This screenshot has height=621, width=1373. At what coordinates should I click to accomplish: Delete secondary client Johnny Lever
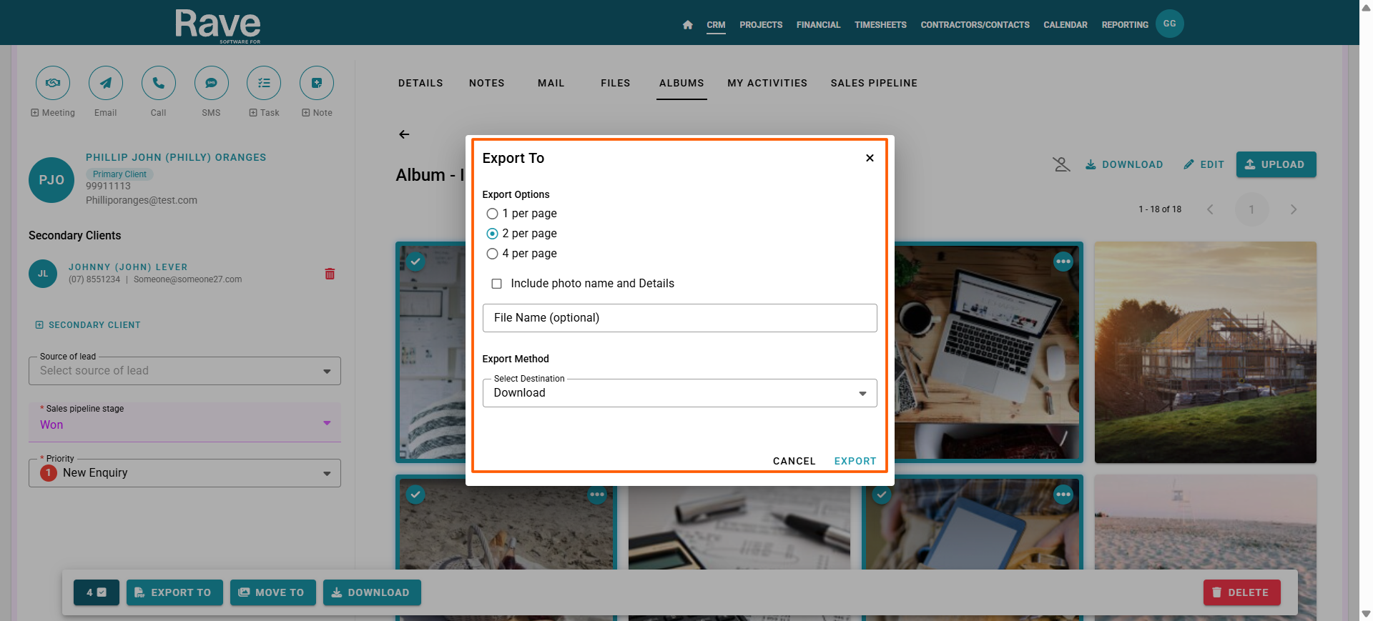(330, 274)
